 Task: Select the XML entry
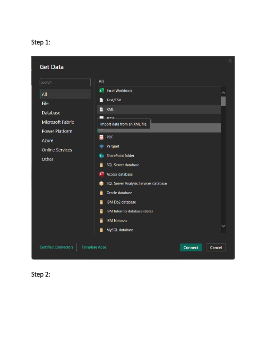[x=159, y=110]
